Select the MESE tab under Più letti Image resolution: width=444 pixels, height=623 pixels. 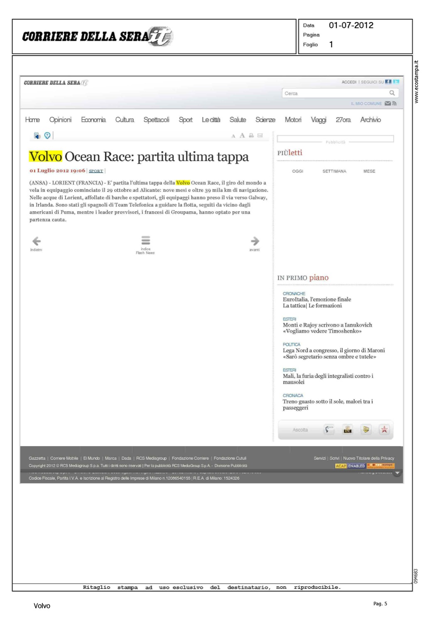tap(369, 171)
